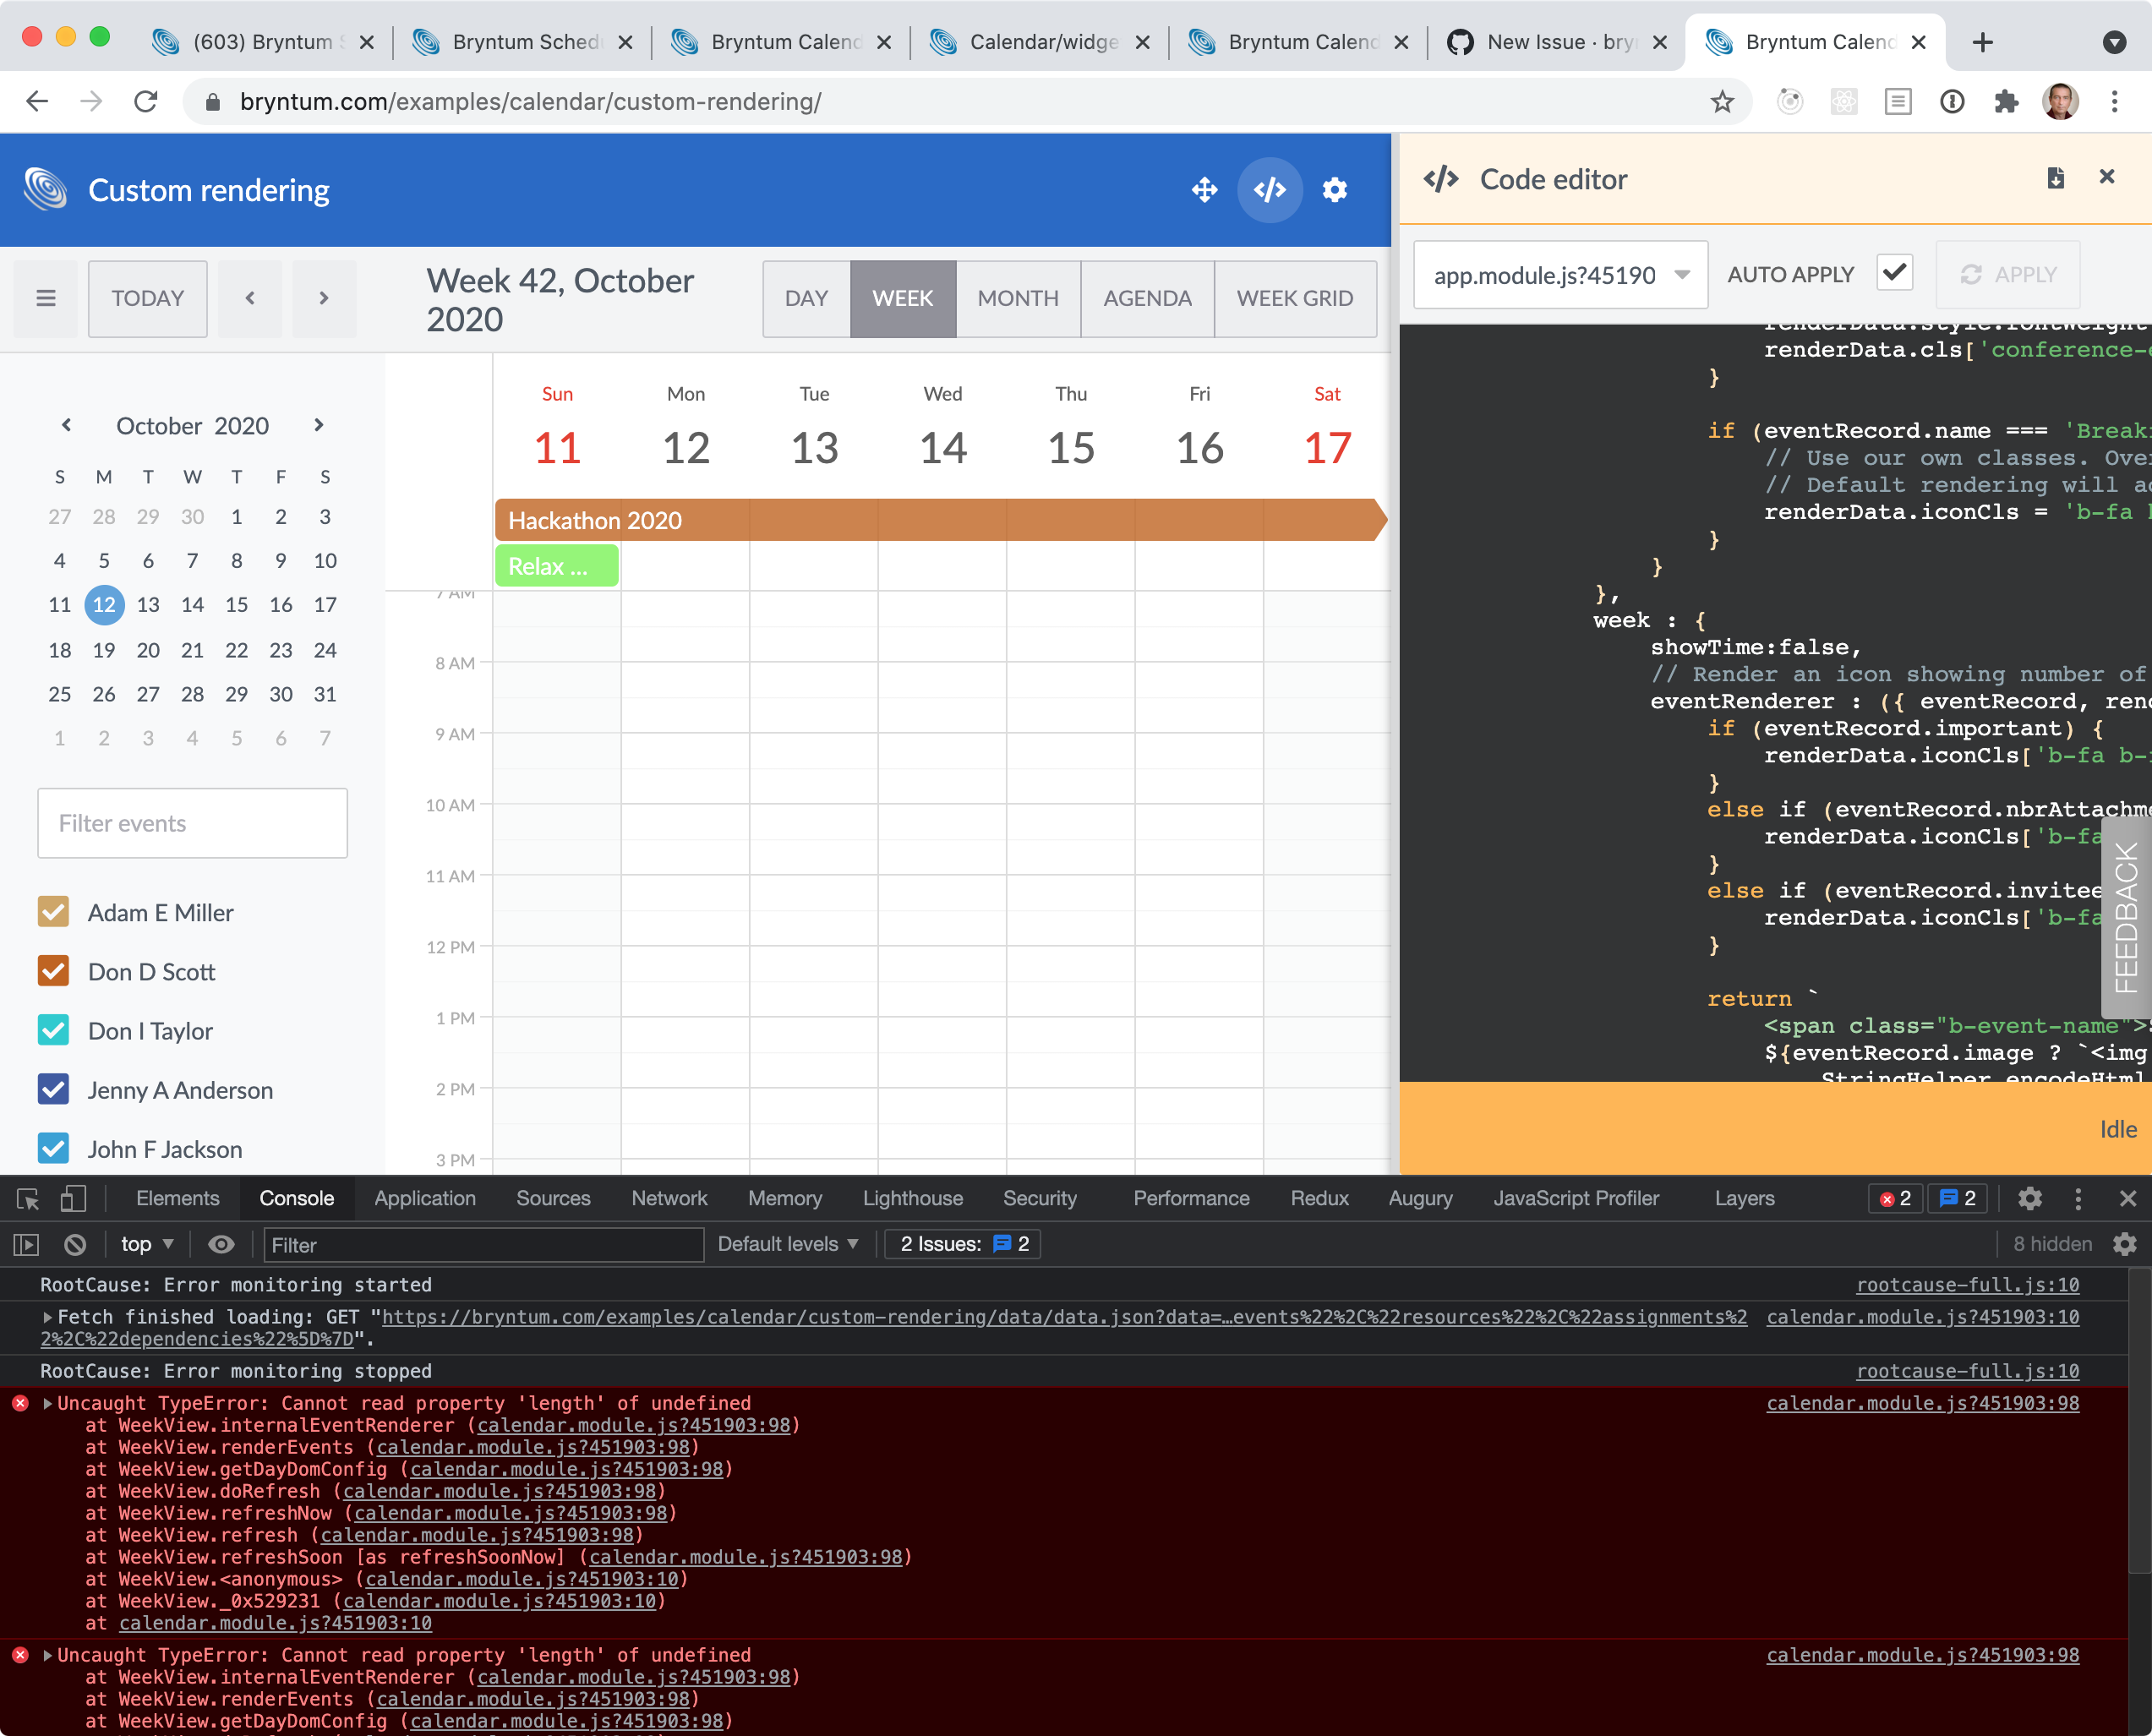Open settings gear in blue header
This screenshot has width=2152, height=1736.
point(1335,190)
